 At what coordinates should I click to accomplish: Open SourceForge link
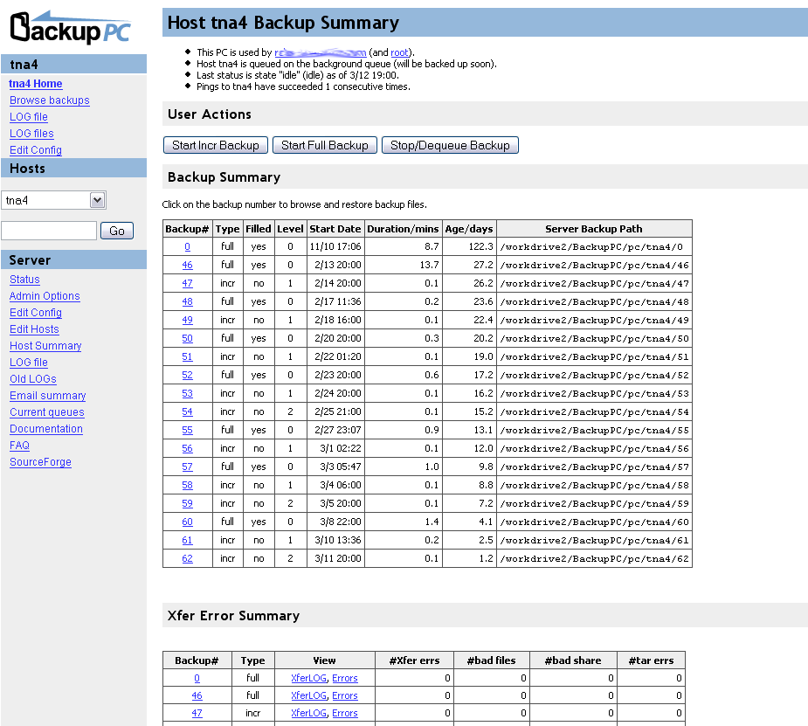tap(40, 461)
